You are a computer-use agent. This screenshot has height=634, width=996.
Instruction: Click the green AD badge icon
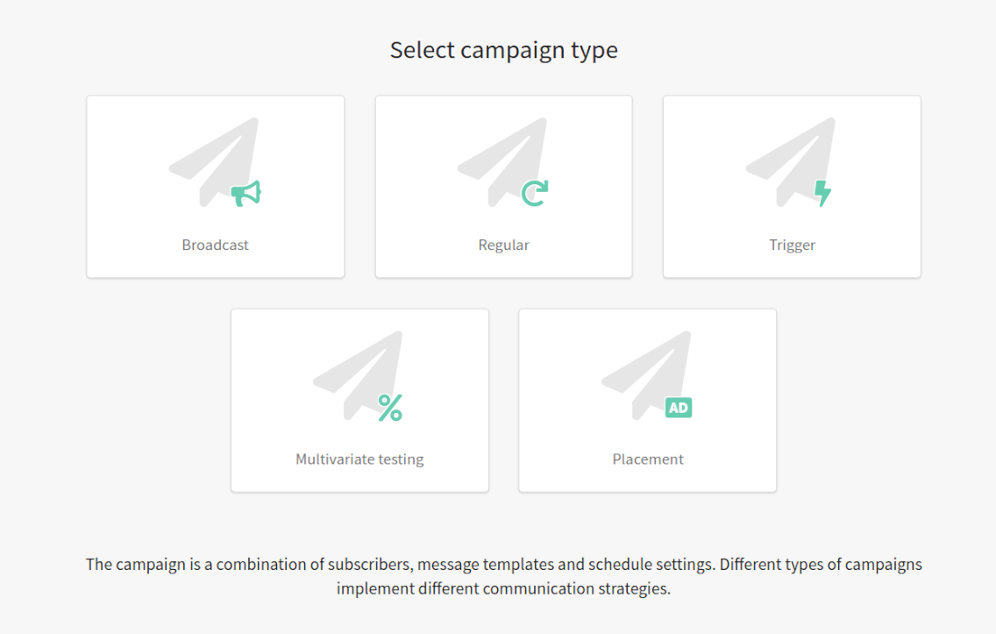coord(679,408)
